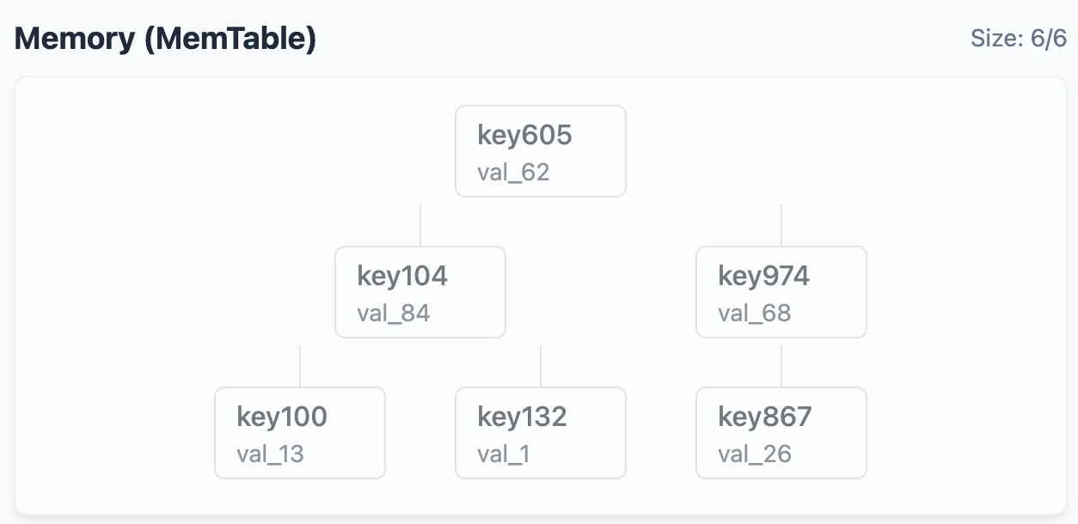This screenshot has width=1078, height=524.
Task: Click the root node key605
Action: (540, 151)
